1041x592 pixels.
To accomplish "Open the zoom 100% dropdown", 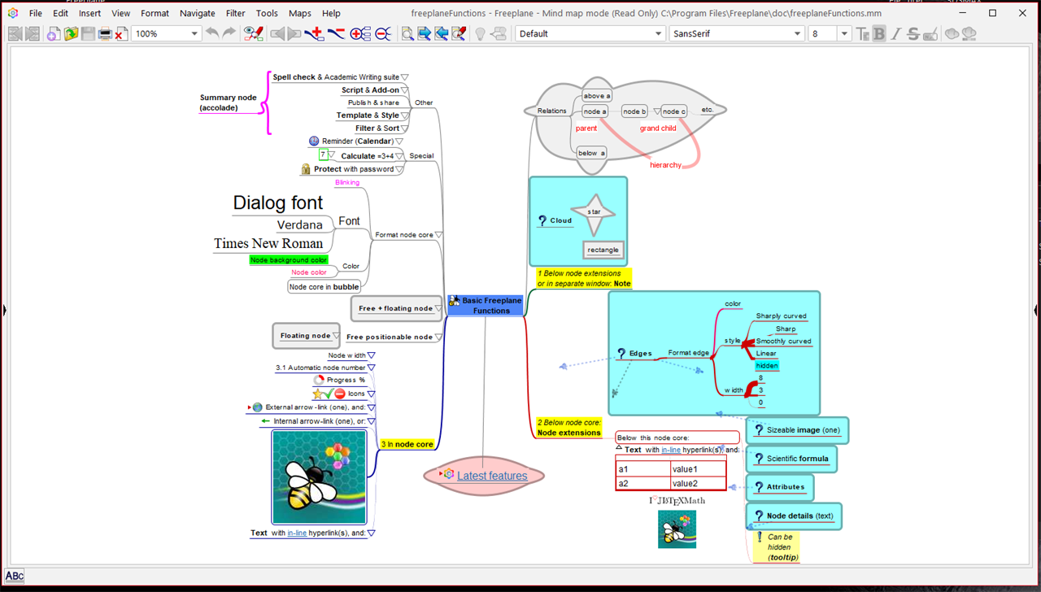I will [194, 33].
